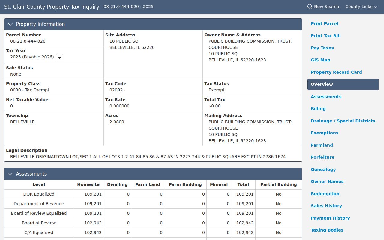Viewport: 384px width, 240px height.
Task: Open Drainage / Special Districts section
Action: click(343, 121)
